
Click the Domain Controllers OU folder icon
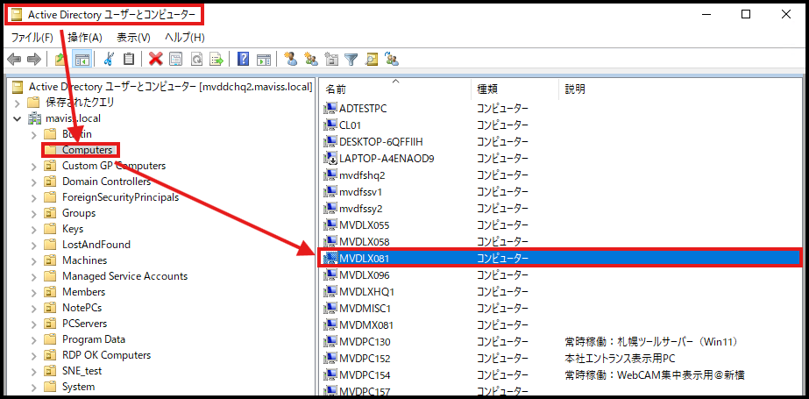pyautogui.click(x=50, y=182)
